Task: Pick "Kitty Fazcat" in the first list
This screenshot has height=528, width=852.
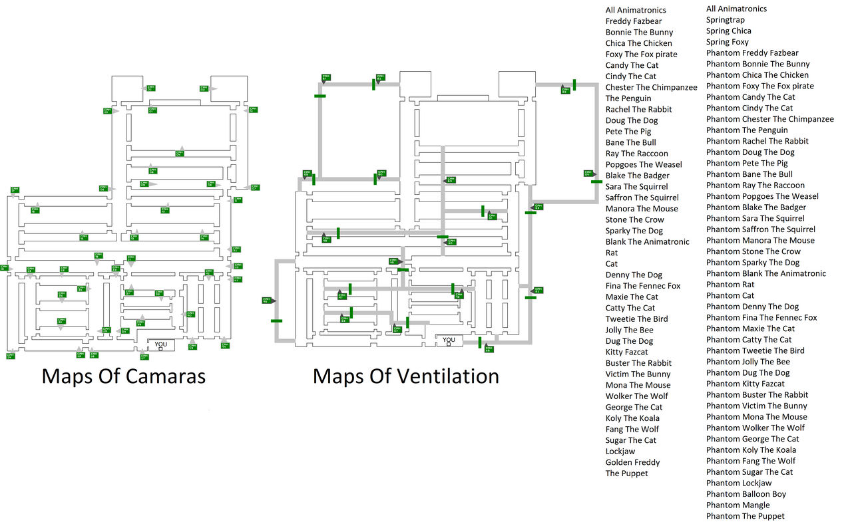Action: tap(627, 352)
